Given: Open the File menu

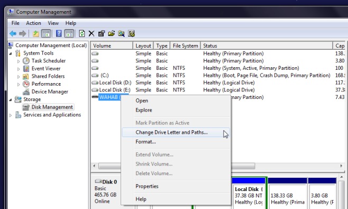Looking at the screenshot, I should (x=15, y=23).
